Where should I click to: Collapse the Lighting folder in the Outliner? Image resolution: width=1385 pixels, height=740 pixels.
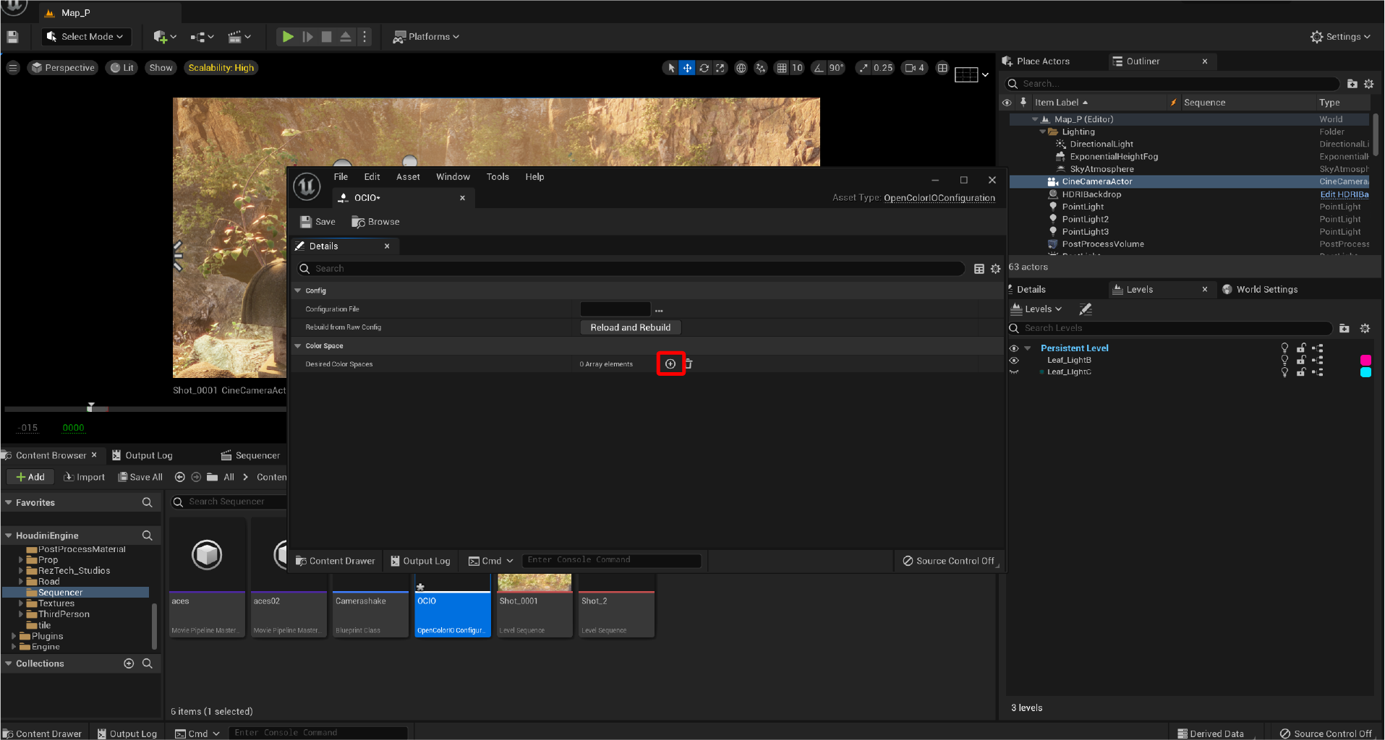tap(1043, 132)
